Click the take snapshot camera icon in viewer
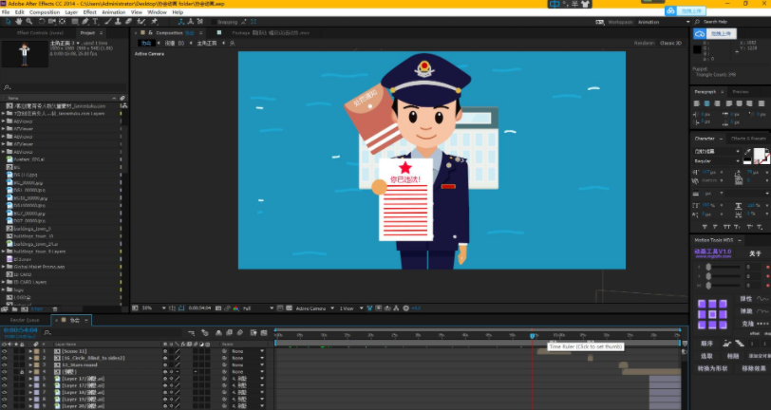The height and width of the screenshot is (410, 771). click(218, 308)
